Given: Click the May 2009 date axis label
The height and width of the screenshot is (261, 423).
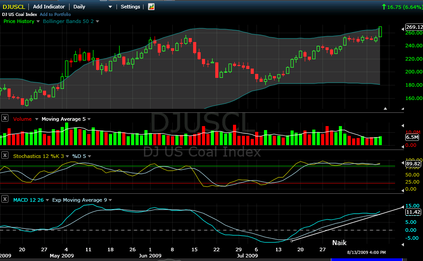Looking at the screenshot, I should tap(62, 256).
